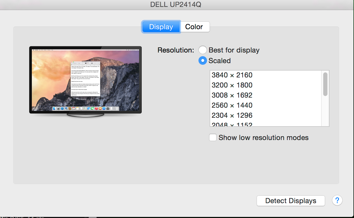Click the blue App Store icon in the preview Dock
The width and height of the screenshot is (354, 218).
tap(104, 108)
